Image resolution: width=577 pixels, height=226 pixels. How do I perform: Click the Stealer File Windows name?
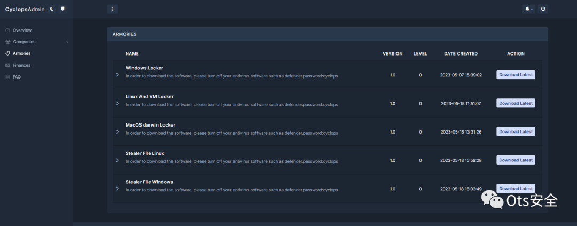click(149, 182)
